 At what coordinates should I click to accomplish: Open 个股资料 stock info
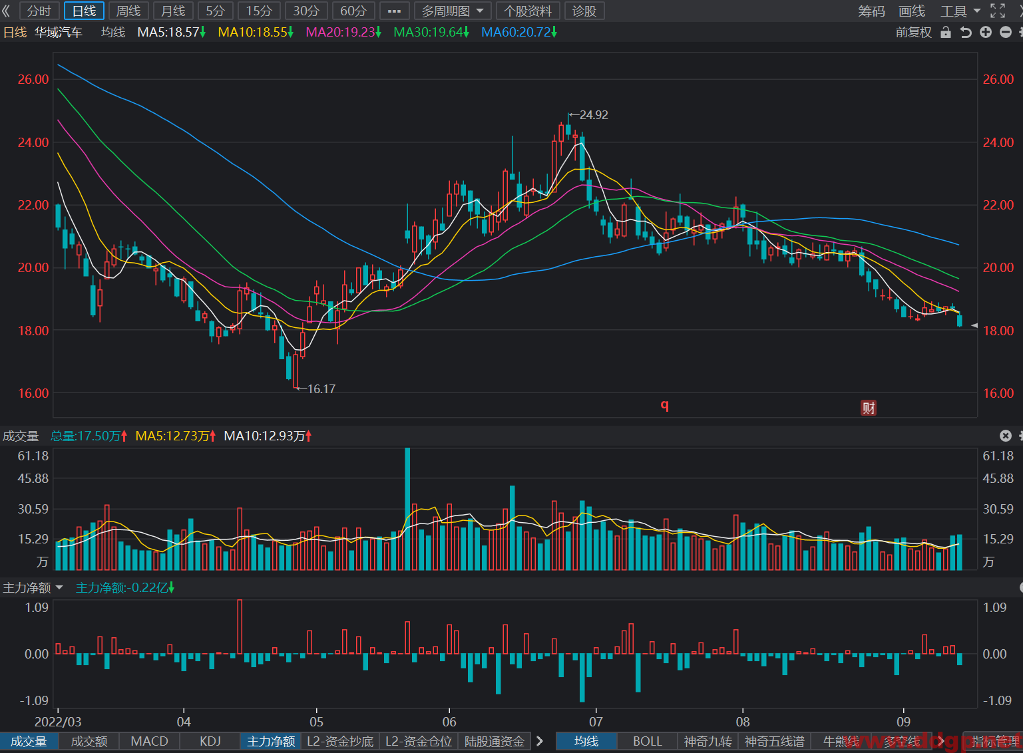point(528,11)
